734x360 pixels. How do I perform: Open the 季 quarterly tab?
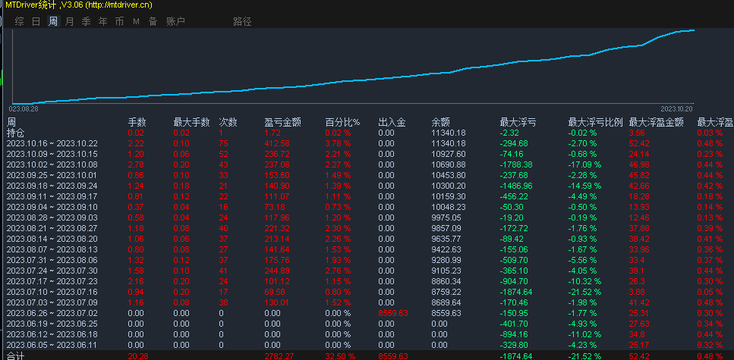[86, 21]
